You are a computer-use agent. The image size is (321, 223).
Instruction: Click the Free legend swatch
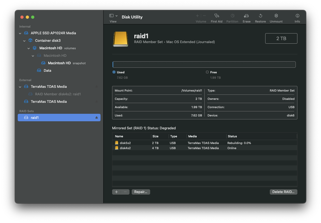coord(207,72)
